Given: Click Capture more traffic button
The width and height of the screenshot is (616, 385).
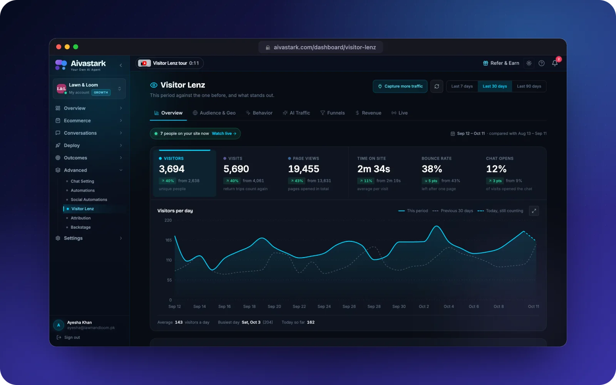Looking at the screenshot, I should point(400,86).
